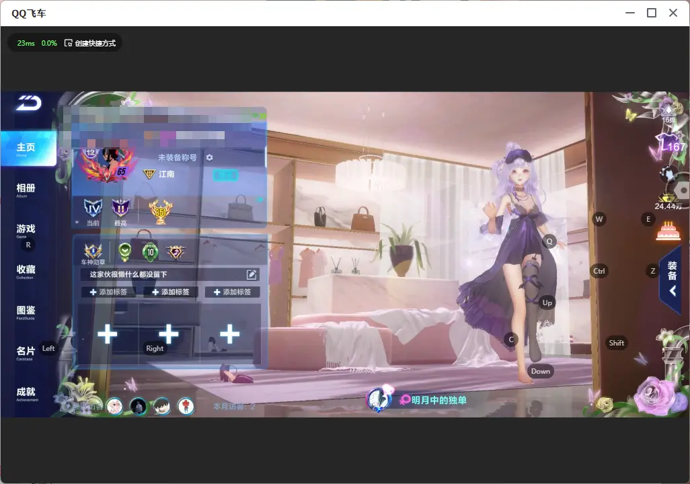Click 创建快捷方式 create shortcut button
The width and height of the screenshot is (690, 484).
(x=90, y=43)
